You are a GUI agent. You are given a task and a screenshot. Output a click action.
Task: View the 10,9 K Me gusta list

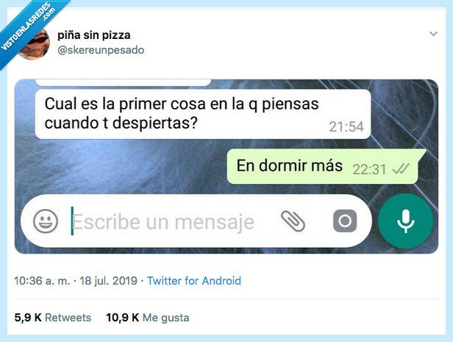[148, 318]
